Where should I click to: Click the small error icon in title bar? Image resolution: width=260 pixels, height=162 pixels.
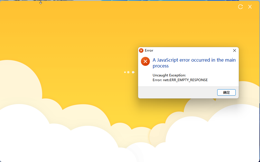pyautogui.click(x=141, y=50)
